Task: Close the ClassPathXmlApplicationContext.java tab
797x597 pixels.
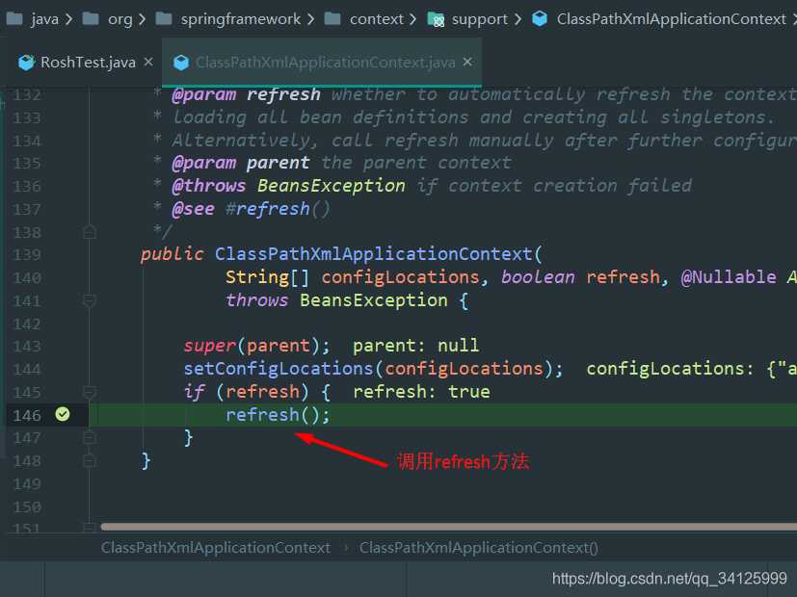Action: [467, 63]
